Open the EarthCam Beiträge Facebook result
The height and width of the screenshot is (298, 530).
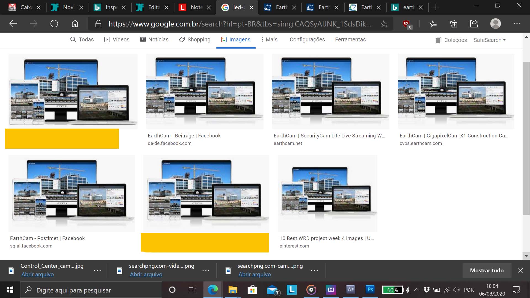[x=184, y=136]
